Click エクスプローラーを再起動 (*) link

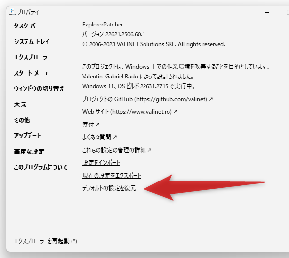point(46,241)
